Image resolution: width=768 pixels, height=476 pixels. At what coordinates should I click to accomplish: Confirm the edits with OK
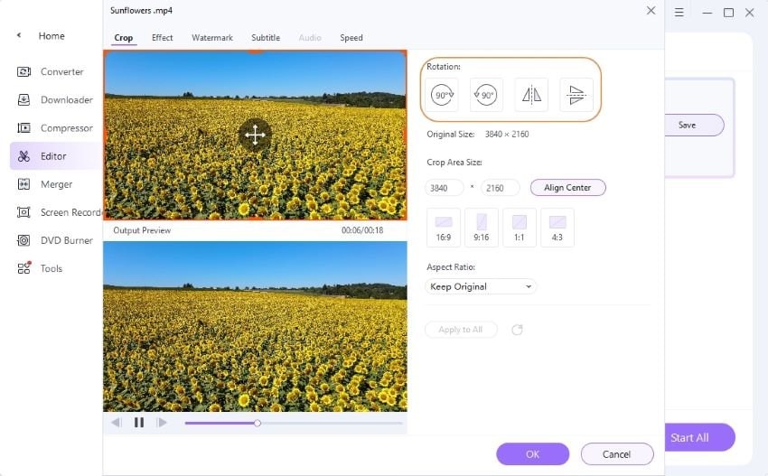click(532, 454)
